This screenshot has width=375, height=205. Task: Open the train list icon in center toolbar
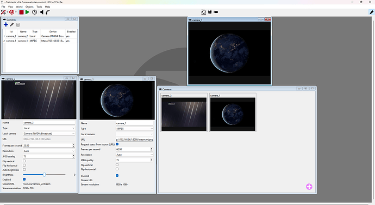point(210,12)
